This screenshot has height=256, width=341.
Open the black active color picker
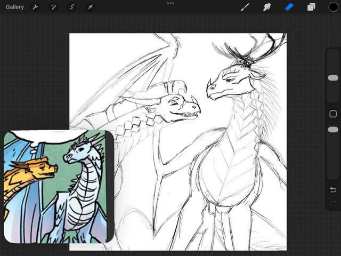pyautogui.click(x=333, y=7)
